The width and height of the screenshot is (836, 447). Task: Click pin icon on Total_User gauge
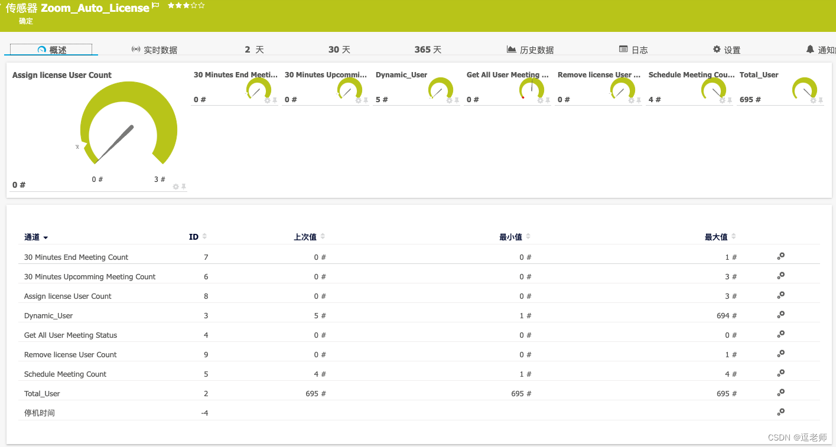pyautogui.click(x=821, y=100)
